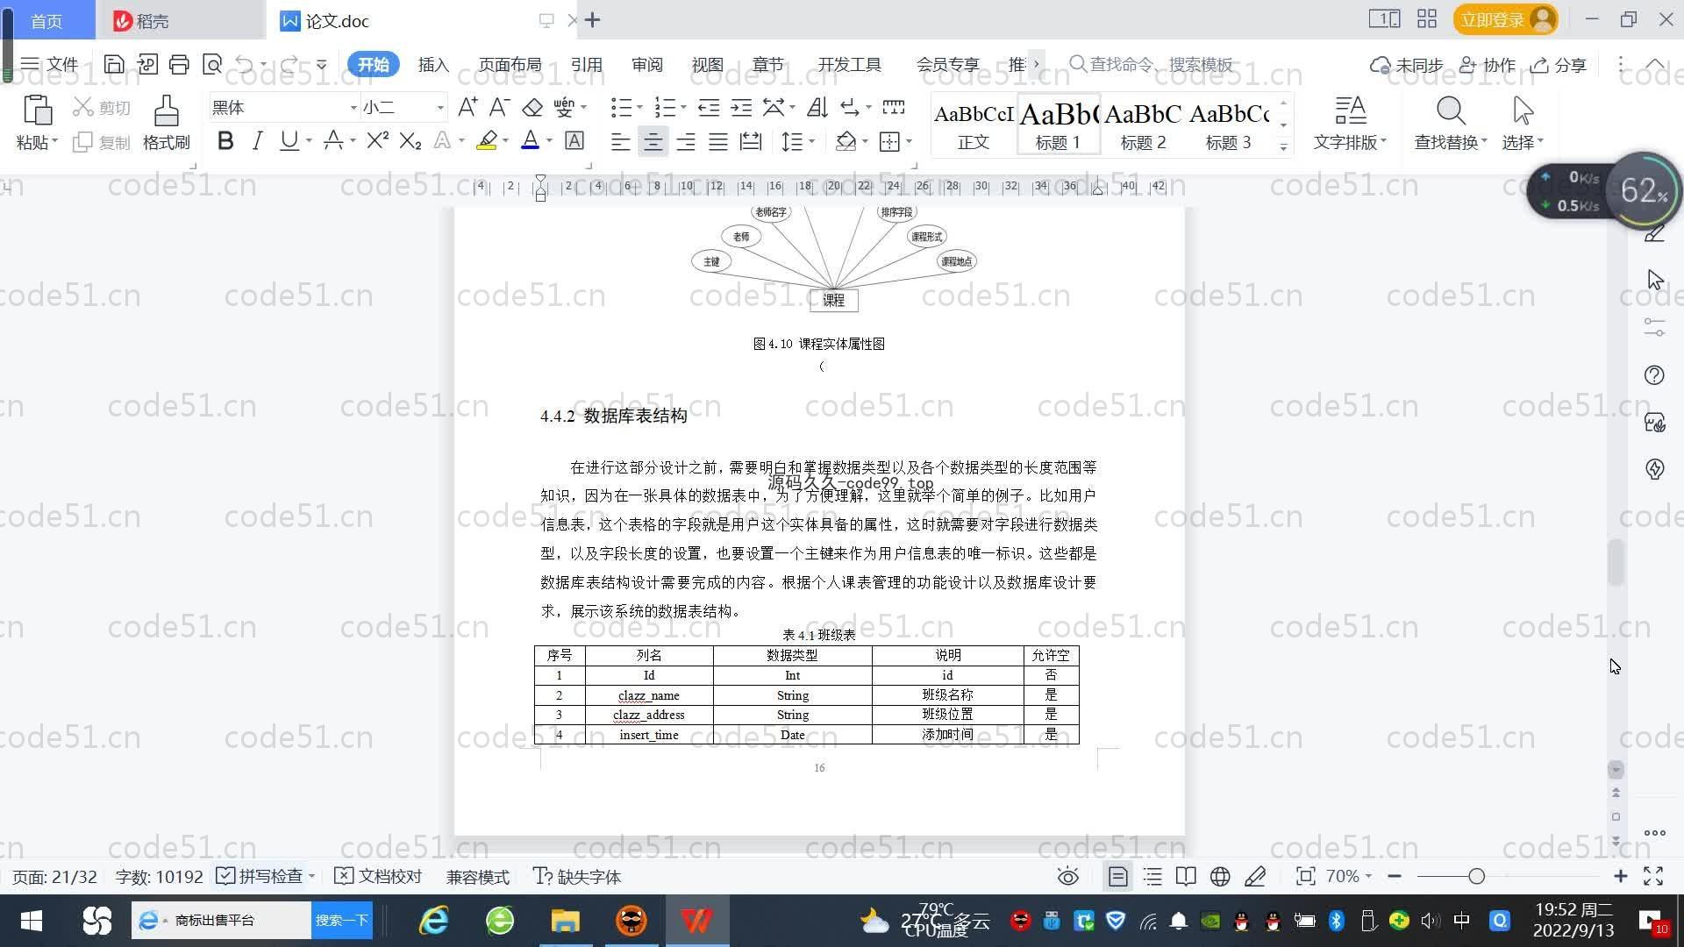Decrease paragraph indent
This screenshot has width=1684, height=947.
[x=709, y=107]
